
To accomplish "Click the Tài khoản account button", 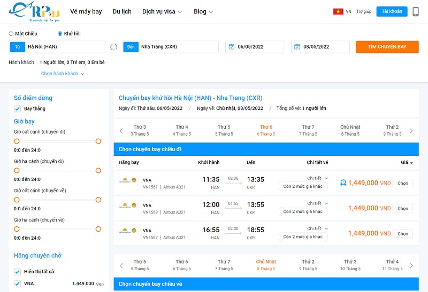I will point(392,11).
